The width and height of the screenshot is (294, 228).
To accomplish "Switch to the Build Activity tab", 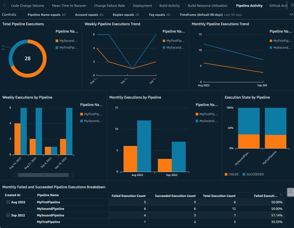I will (x=169, y=6).
